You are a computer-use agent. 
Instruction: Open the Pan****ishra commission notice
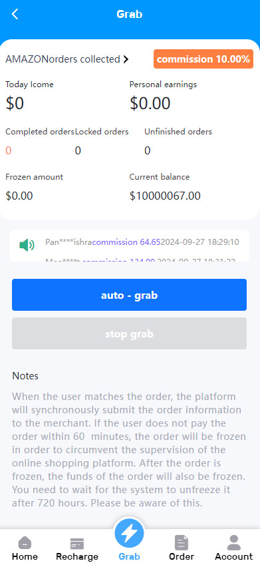[142, 242]
